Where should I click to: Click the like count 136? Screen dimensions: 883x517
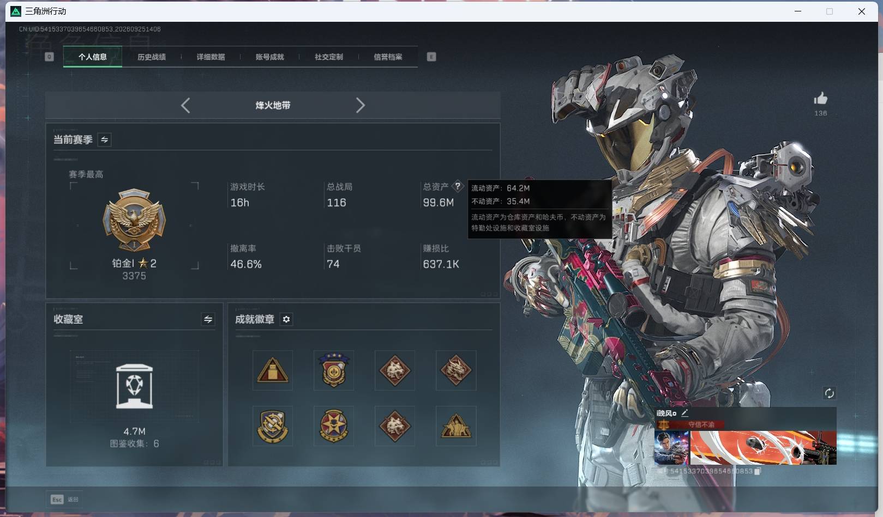(x=821, y=113)
